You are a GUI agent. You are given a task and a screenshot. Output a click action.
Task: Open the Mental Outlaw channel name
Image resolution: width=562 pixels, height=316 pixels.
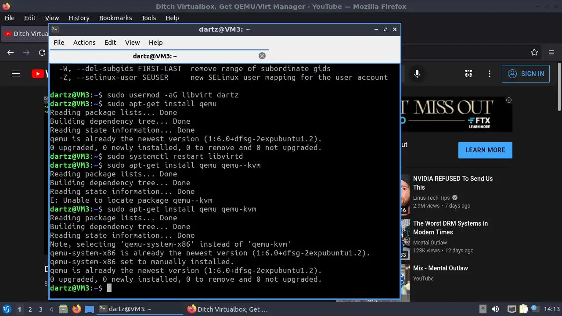(430, 242)
